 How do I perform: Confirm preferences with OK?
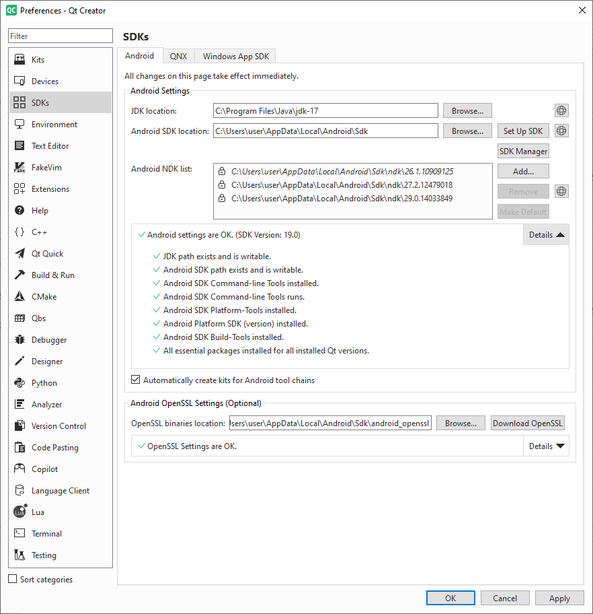[x=450, y=598]
